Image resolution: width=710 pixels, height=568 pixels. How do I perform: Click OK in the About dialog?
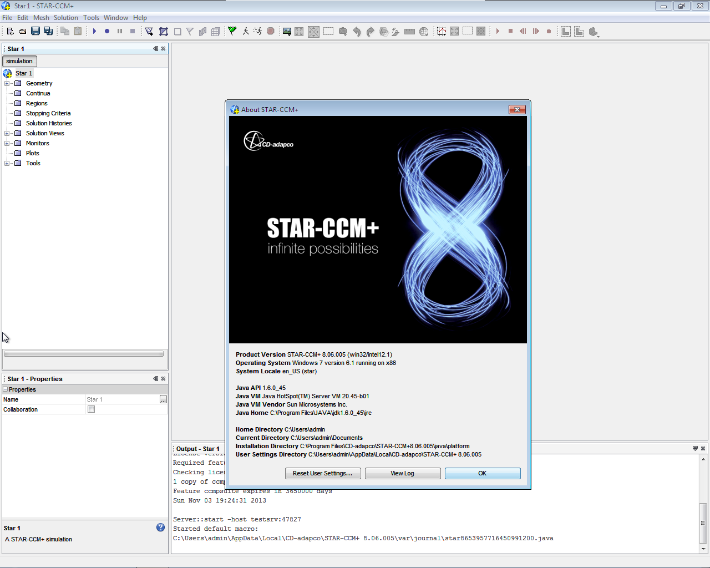483,473
